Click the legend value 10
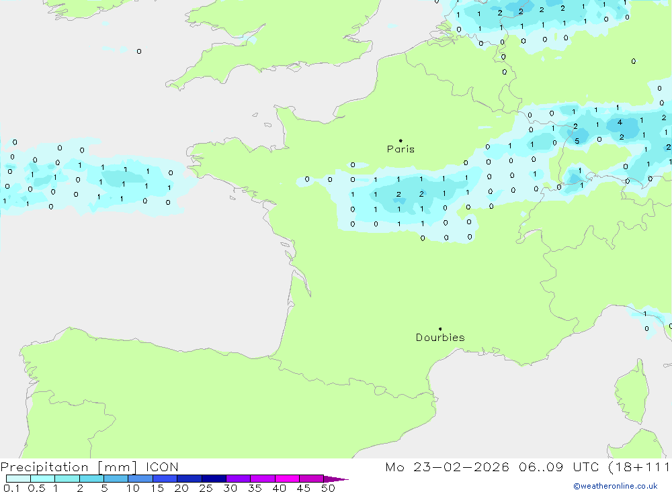This screenshot has height=492, width=672. (132, 488)
